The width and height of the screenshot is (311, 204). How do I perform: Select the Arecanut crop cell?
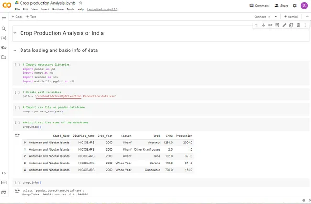pyautogui.click(x=154, y=143)
